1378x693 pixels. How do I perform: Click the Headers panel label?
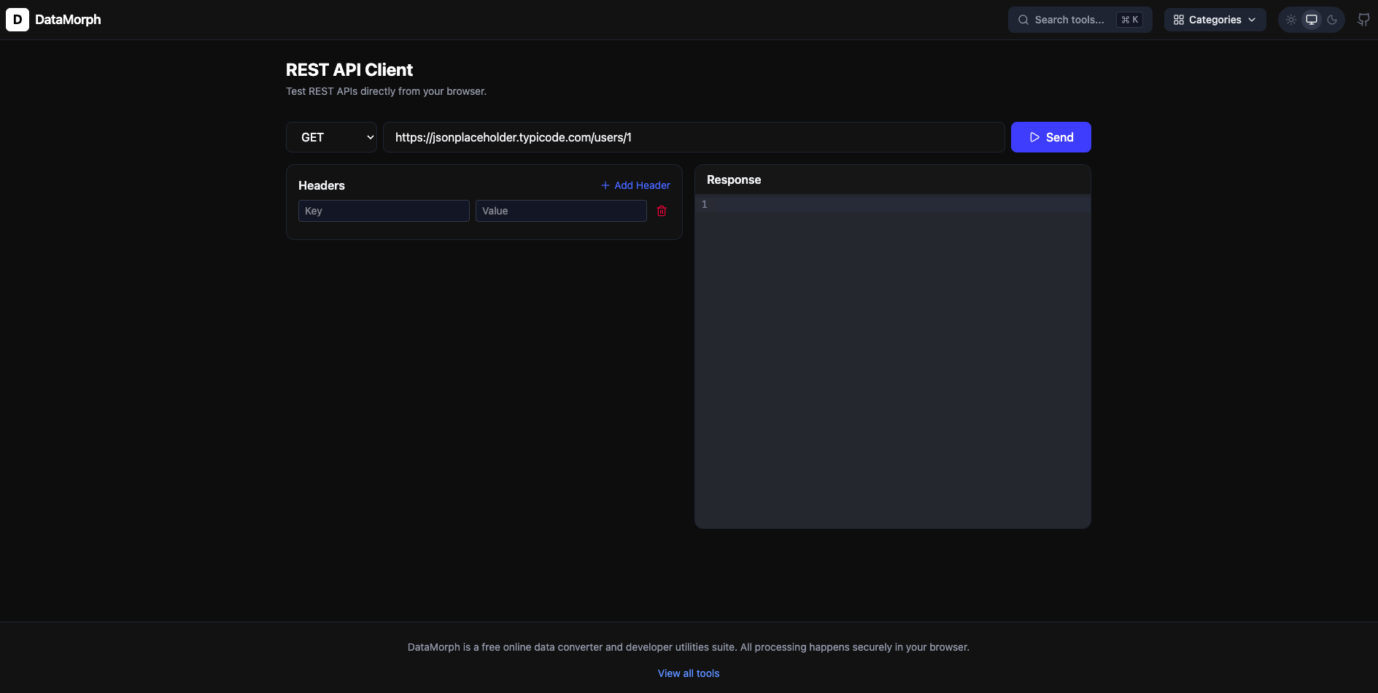[x=322, y=185]
